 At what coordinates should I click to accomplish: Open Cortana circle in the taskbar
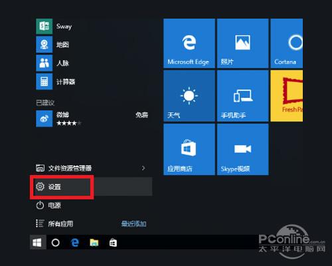click(x=56, y=243)
